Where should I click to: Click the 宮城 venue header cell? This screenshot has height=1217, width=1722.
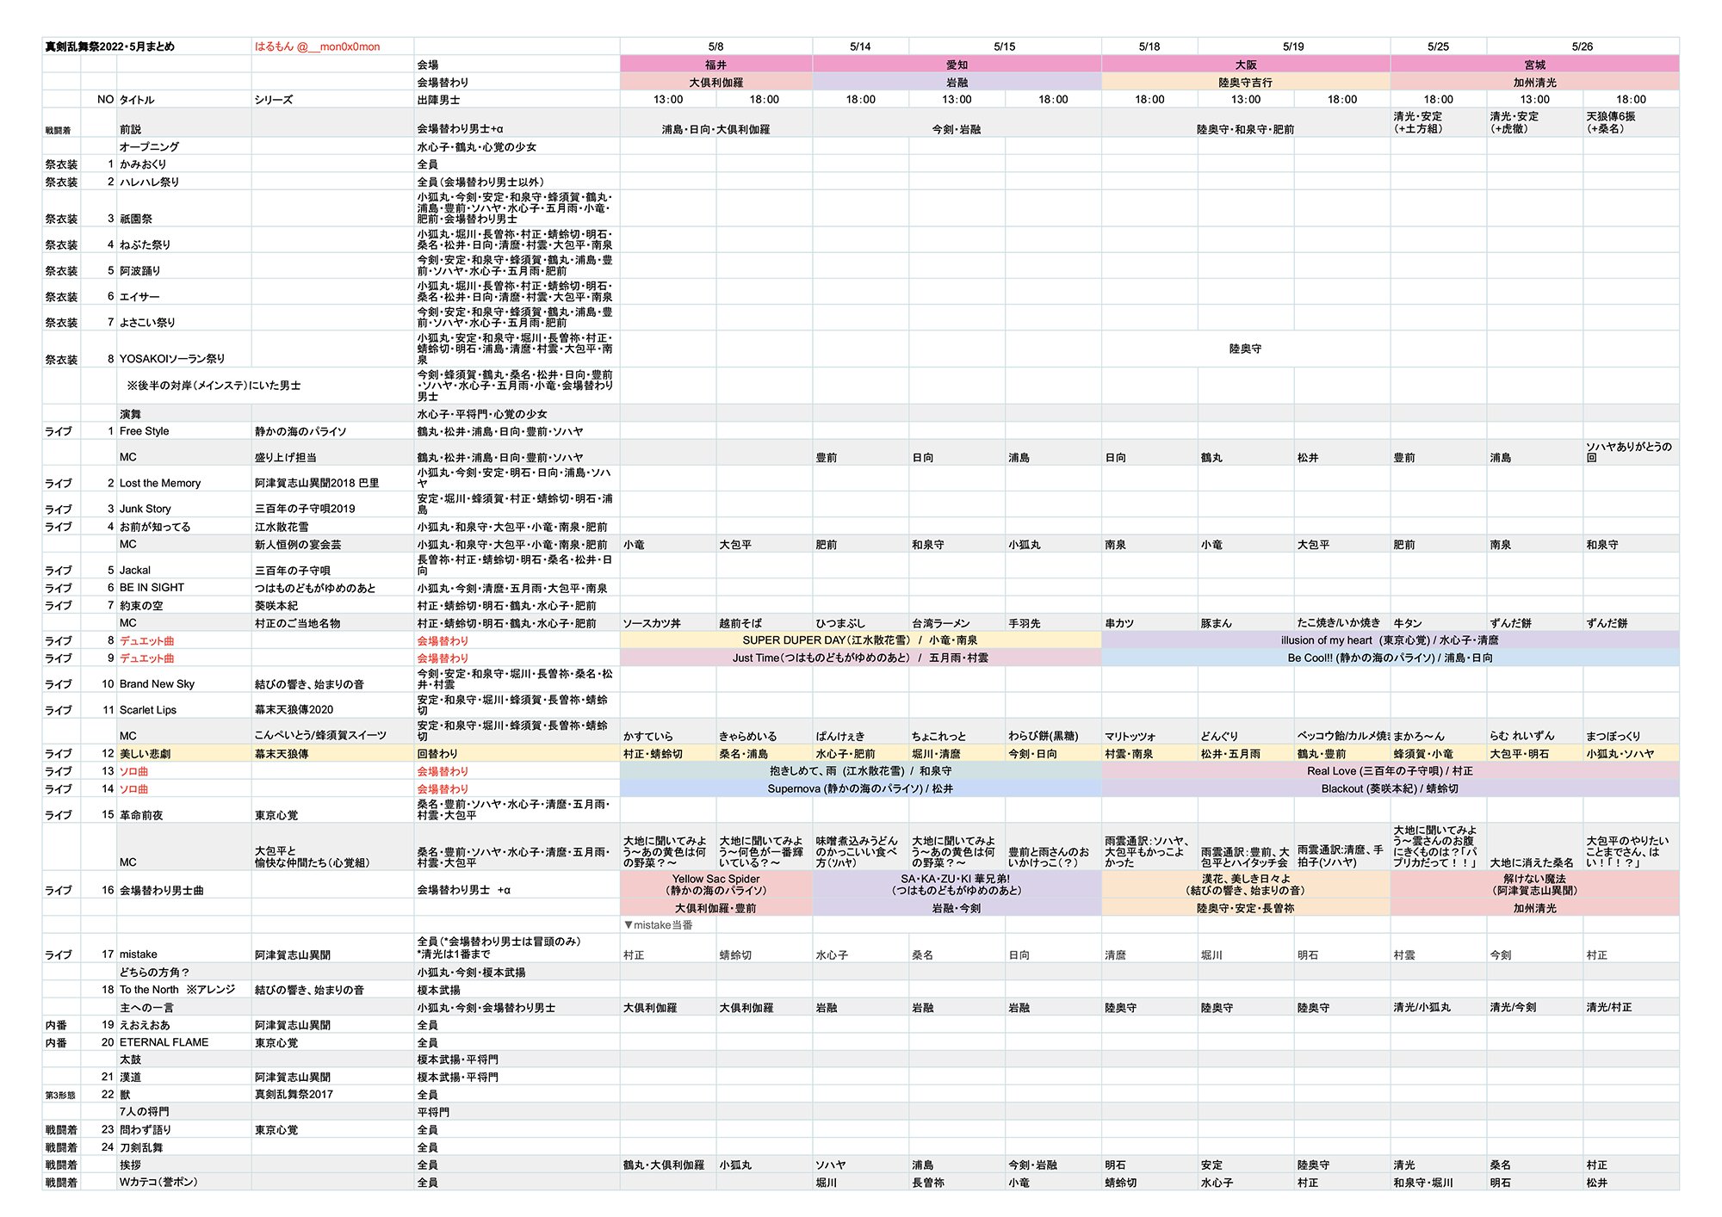tap(1534, 65)
